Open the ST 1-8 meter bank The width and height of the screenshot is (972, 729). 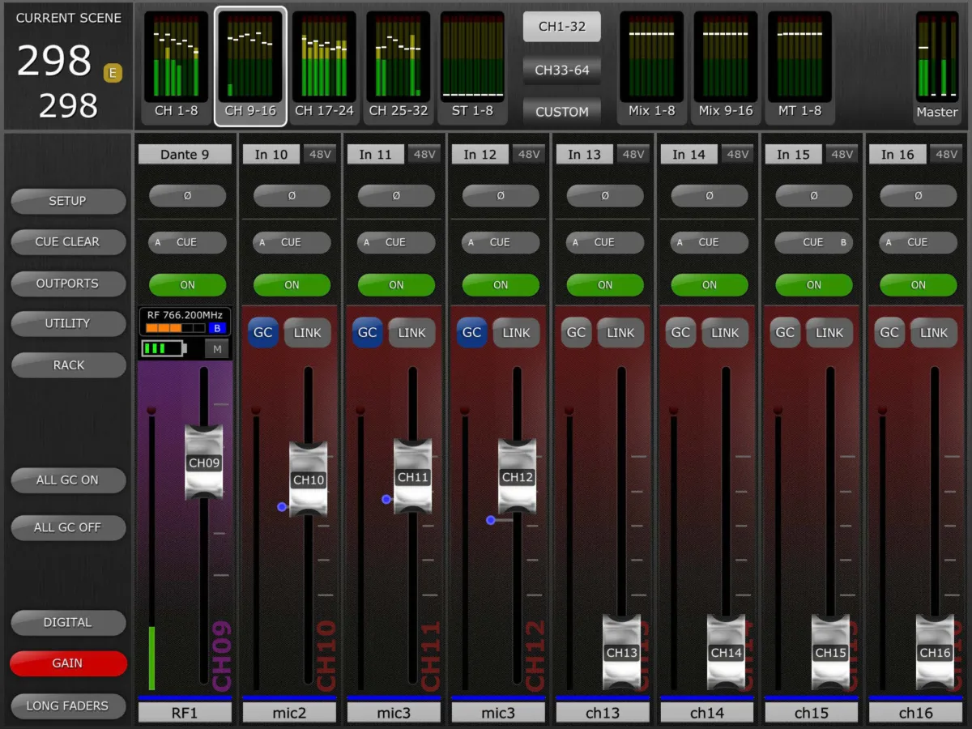pos(471,67)
